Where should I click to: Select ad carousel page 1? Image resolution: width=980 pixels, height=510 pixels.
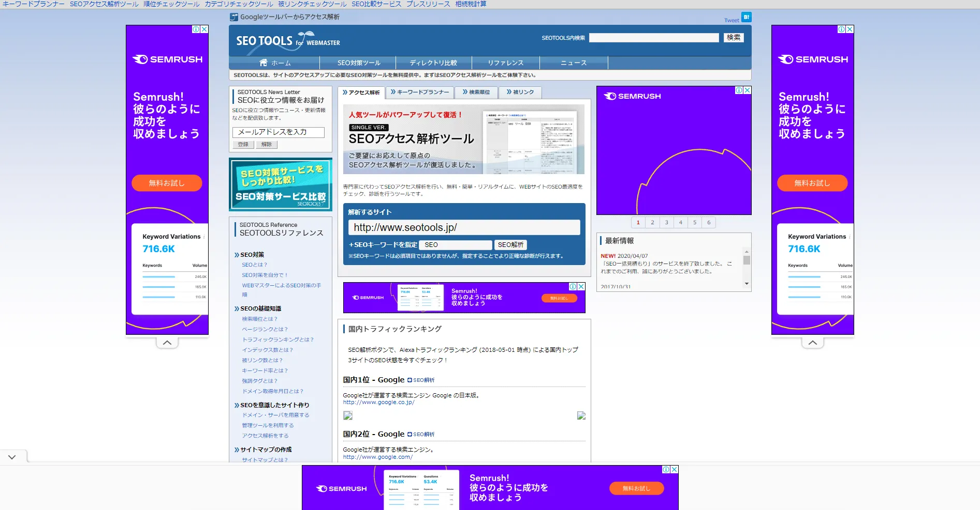click(x=638, y=223)
